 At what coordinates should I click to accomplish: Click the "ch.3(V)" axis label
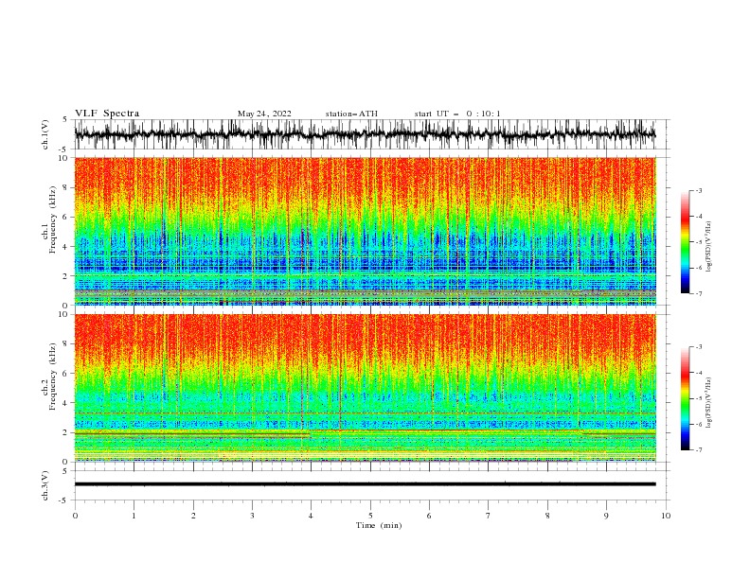[45, 485]
